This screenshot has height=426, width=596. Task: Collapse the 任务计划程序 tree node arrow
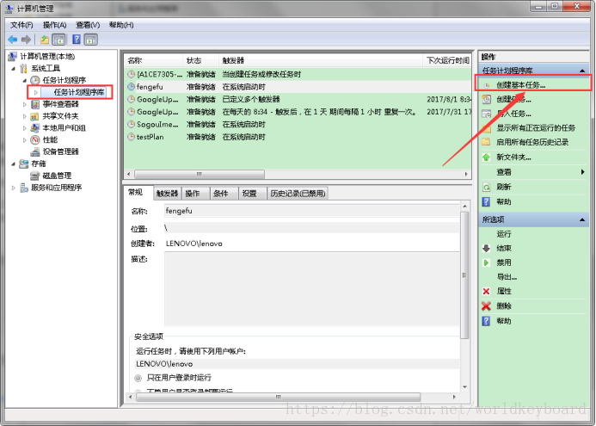pyautogui.click(x=25, y=81)
